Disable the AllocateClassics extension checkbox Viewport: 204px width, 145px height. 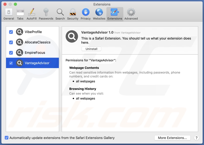pyautogui.click(x=11, y=42)
